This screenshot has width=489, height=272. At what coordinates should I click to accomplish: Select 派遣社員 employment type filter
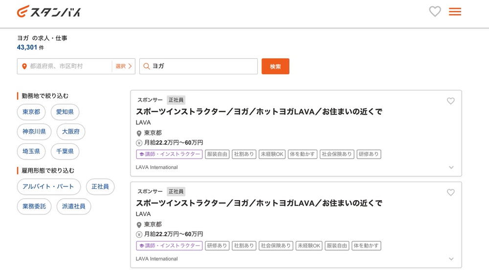pyautogui.click(x=73, y=206)
